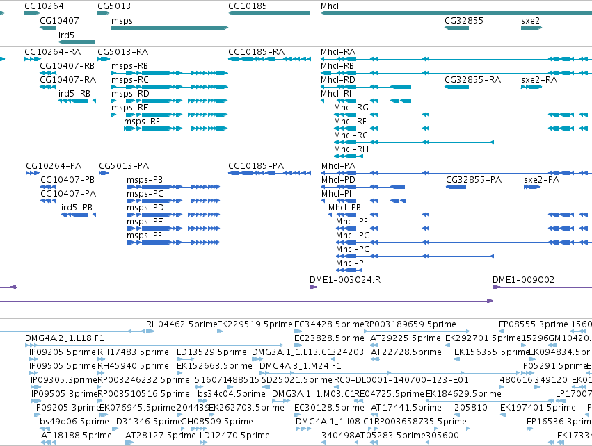Select EST AT29225.5prime
Viewport: 592px width, 446px height.
tap(374, 345)
